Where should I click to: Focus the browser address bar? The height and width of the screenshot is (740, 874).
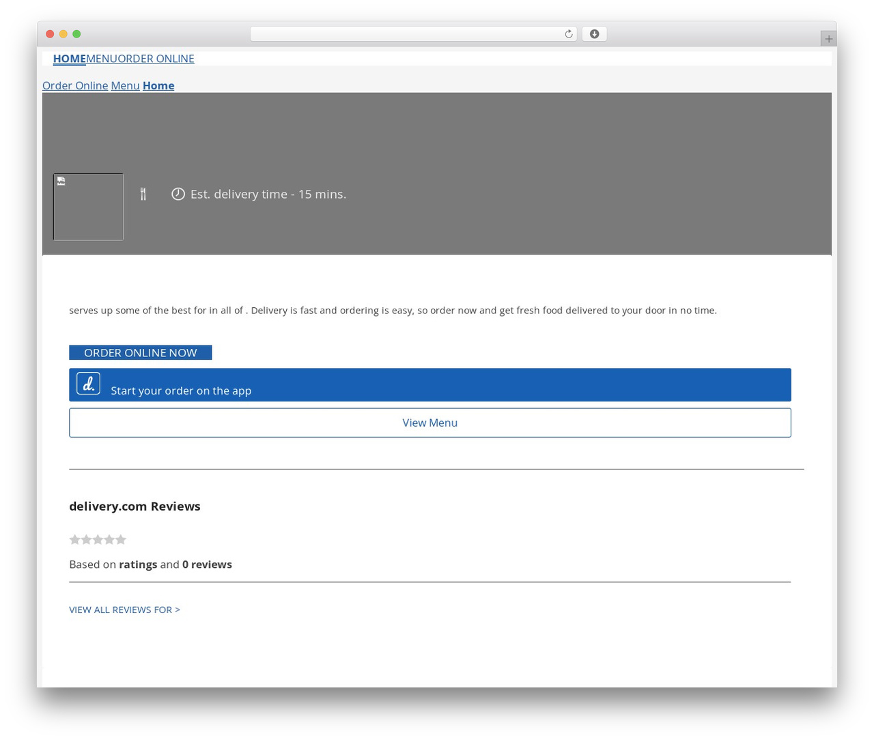[414, 34]
